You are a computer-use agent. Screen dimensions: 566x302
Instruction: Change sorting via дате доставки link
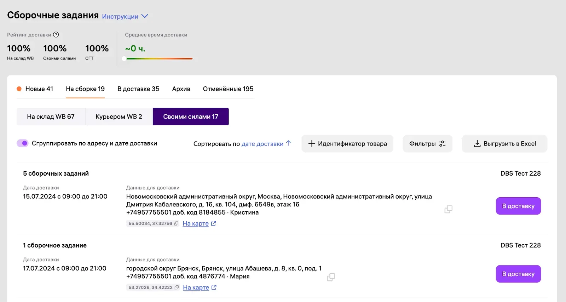coord(262,144)
